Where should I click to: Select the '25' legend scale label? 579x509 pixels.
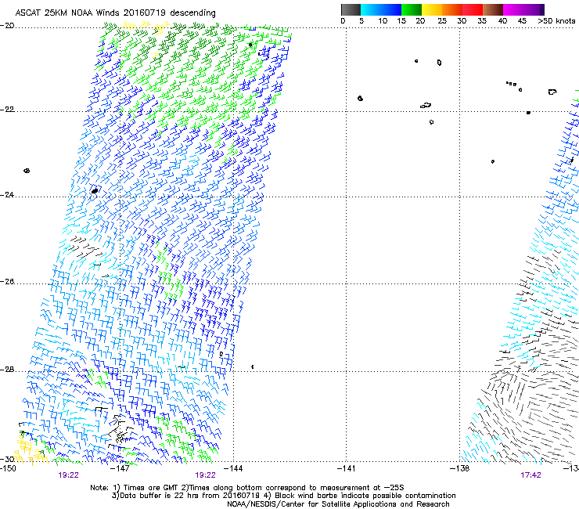click(442, 21)
